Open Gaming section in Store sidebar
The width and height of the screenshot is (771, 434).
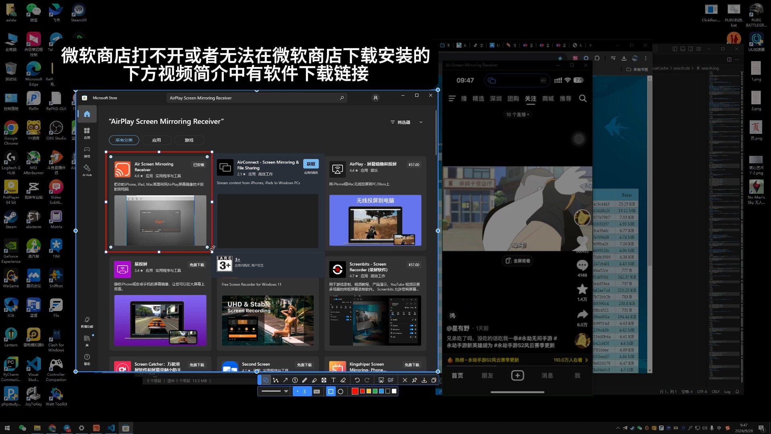point(87,151)
